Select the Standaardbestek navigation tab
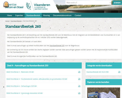 (33, 15)
